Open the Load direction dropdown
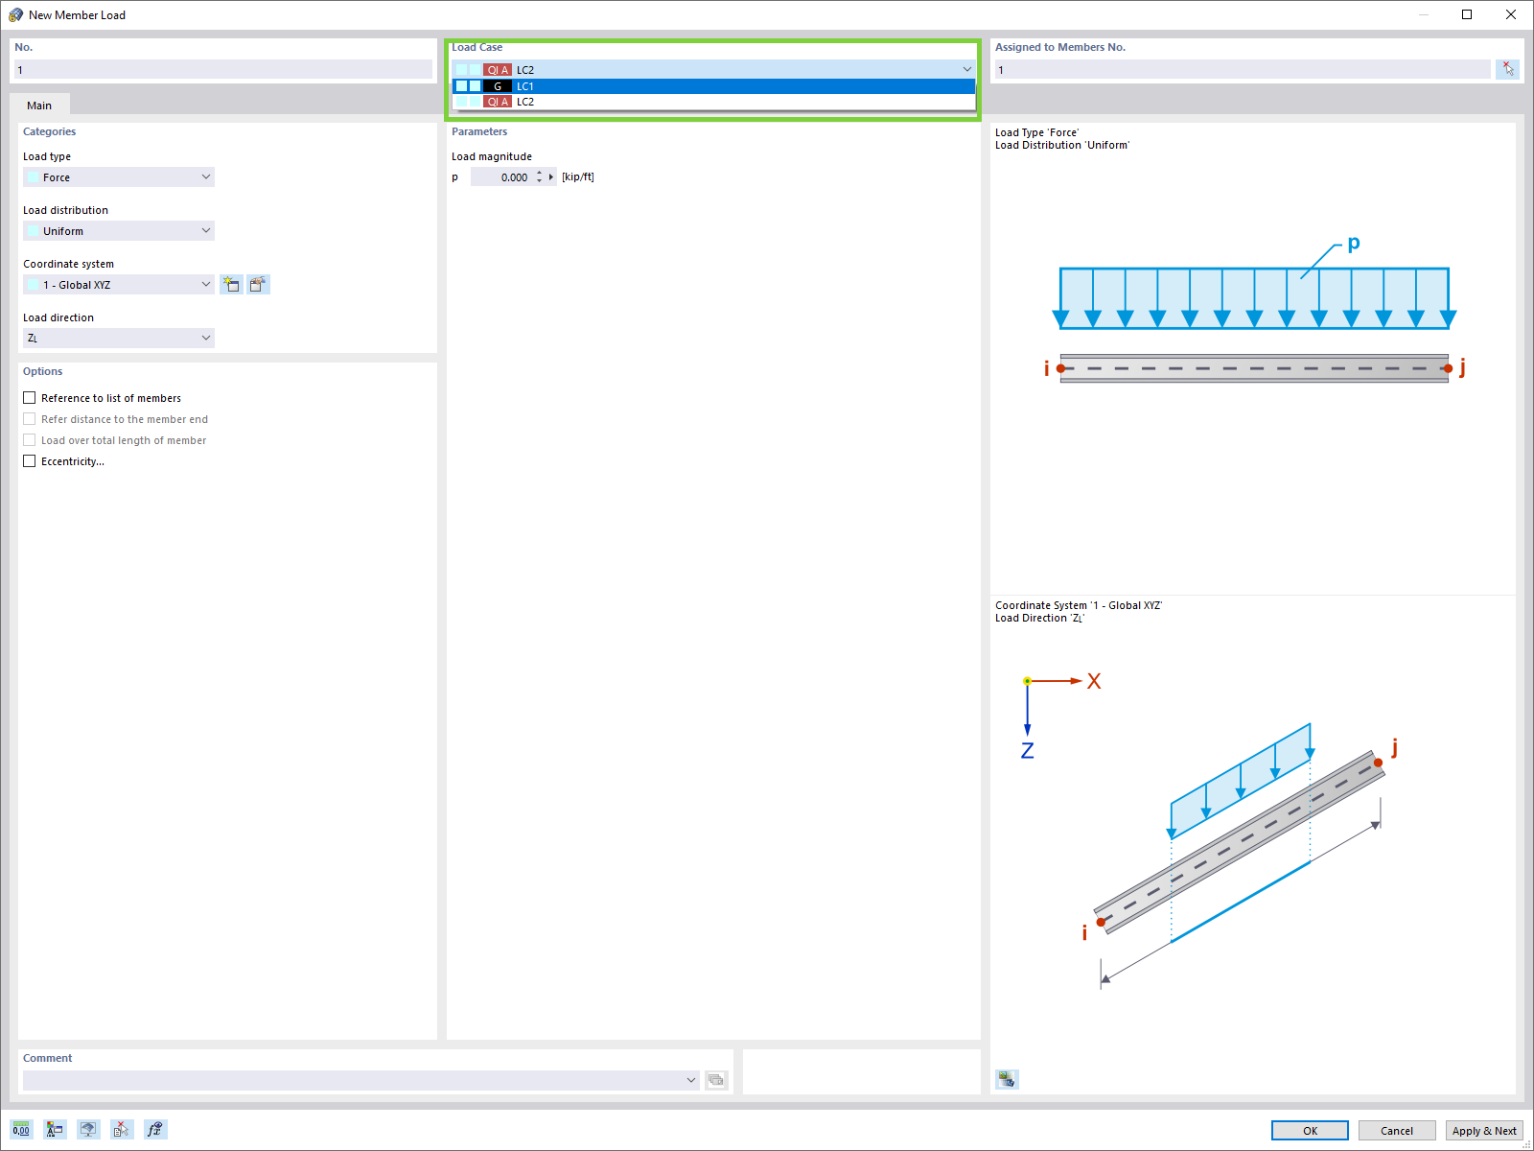Screen dimensions: 1534x1151 click(x=205, y=337)
